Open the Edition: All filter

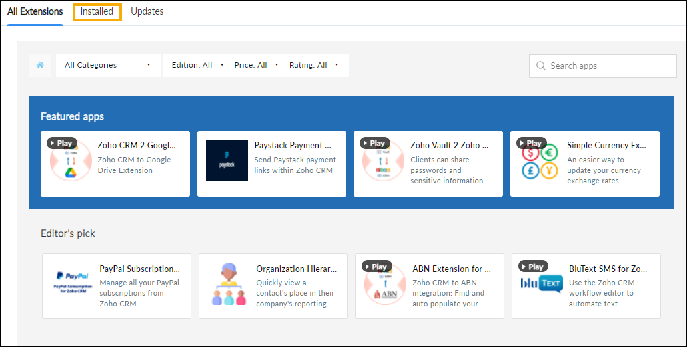198,65
